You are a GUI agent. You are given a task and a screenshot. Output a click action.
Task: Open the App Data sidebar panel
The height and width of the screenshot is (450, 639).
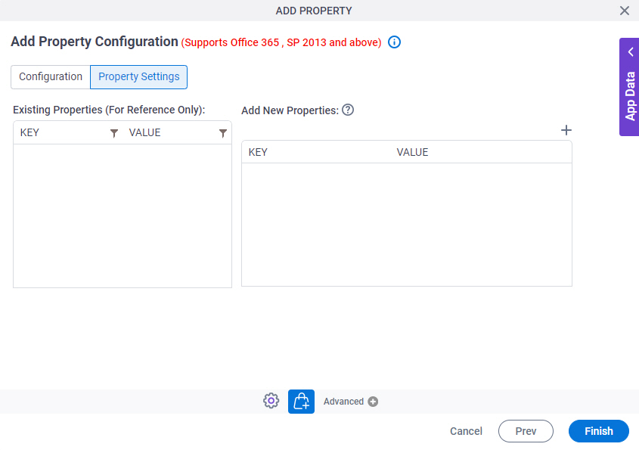coord(630,91)
